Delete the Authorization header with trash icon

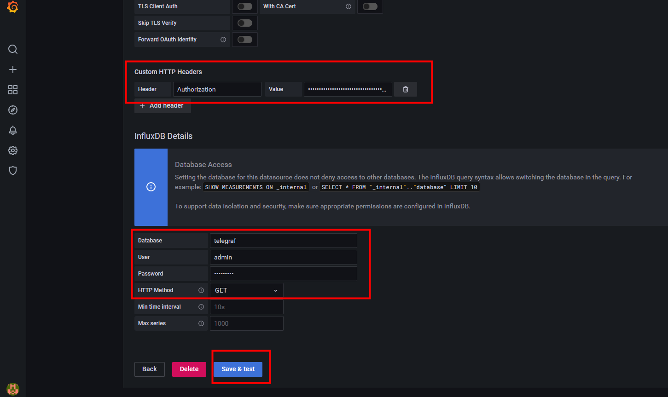point(406,89)
